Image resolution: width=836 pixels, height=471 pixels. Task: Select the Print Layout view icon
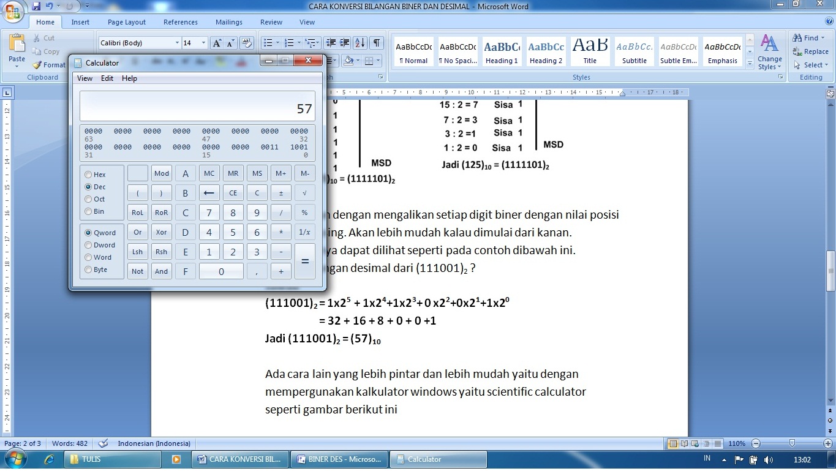674,443
